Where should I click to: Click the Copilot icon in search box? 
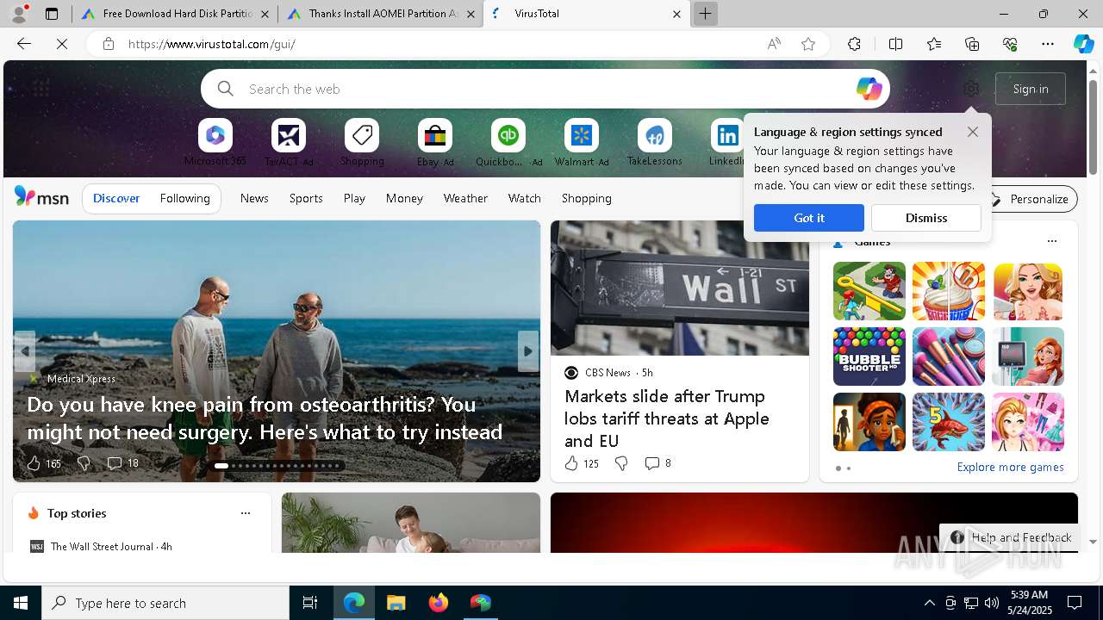[869, 89]
